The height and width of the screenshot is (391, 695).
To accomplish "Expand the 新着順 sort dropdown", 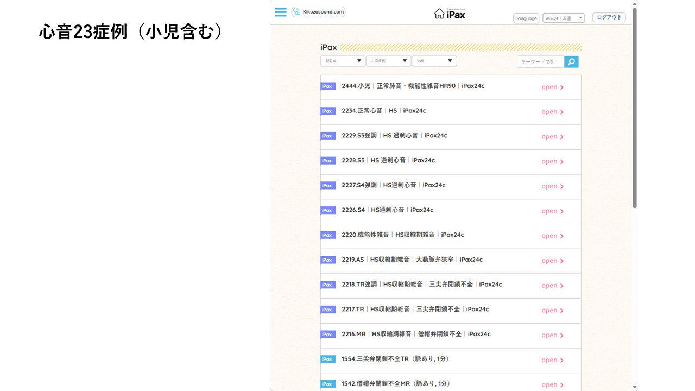I will click(x=343, y=61).
